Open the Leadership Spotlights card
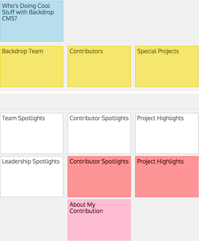Viewport: 199px width, 241px height. [32, 177]
